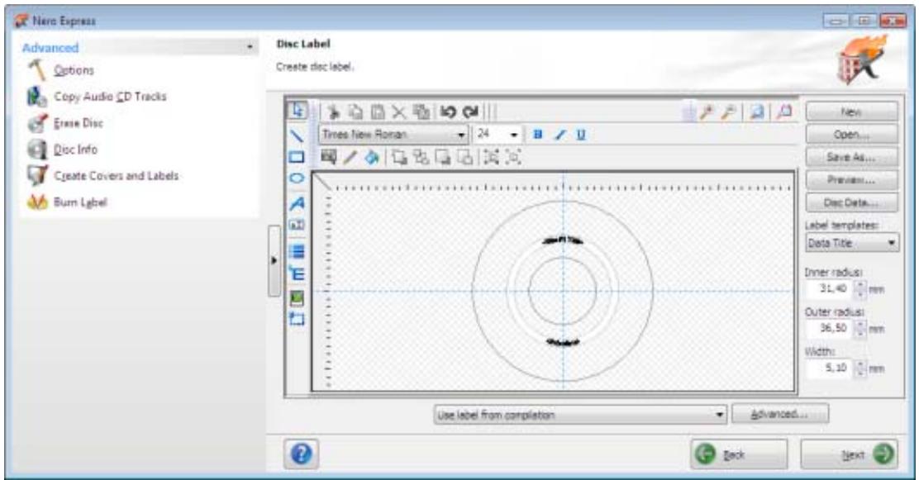The image size is (919, 480).
Task: Click the first magnifier zoom icon
Action: click(x=707, y=112)
